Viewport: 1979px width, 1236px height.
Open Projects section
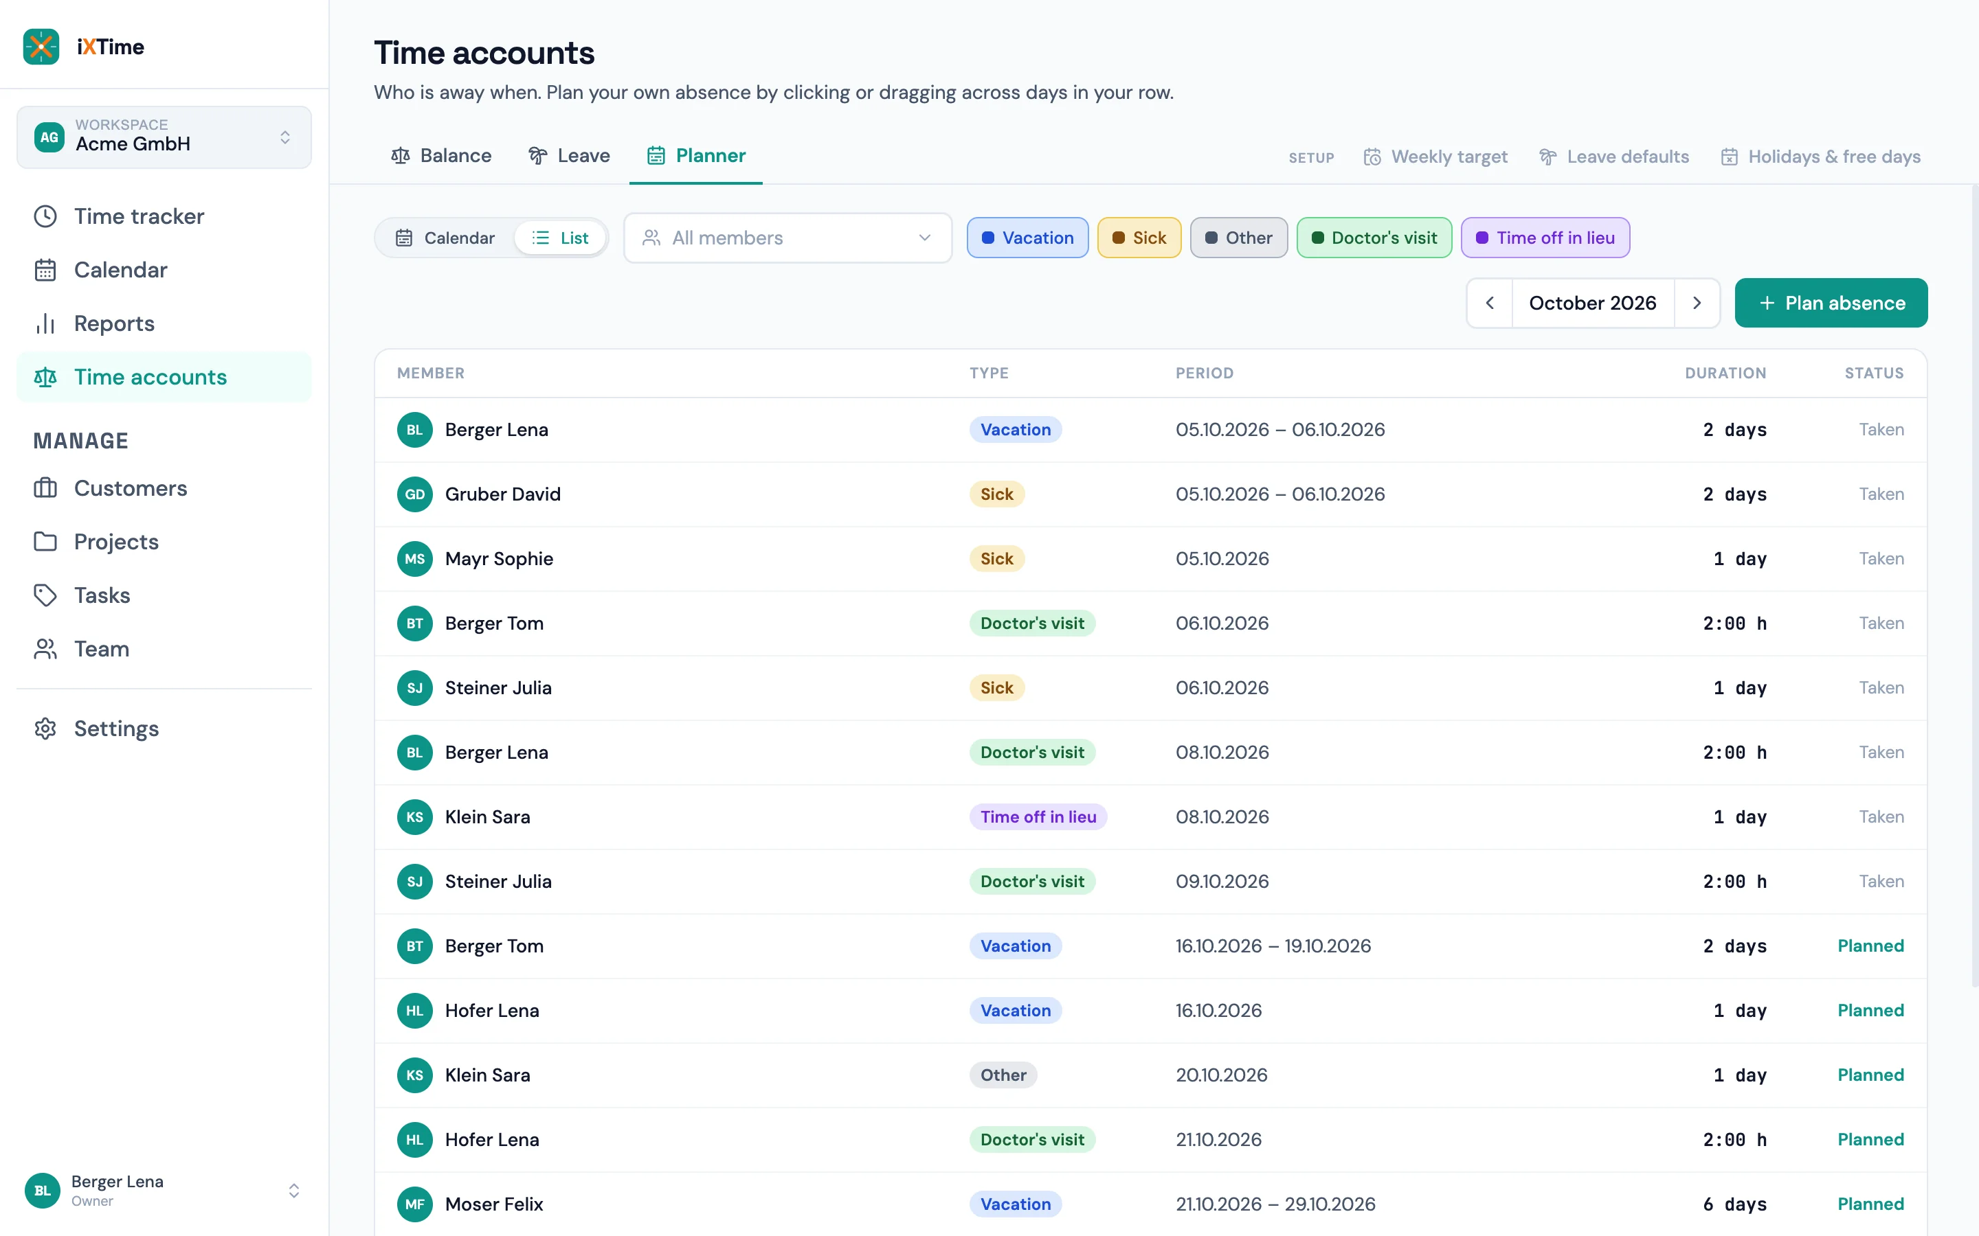tap(164, 541)
